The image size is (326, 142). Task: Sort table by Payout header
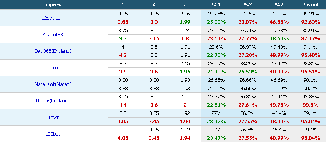[310, 5]
